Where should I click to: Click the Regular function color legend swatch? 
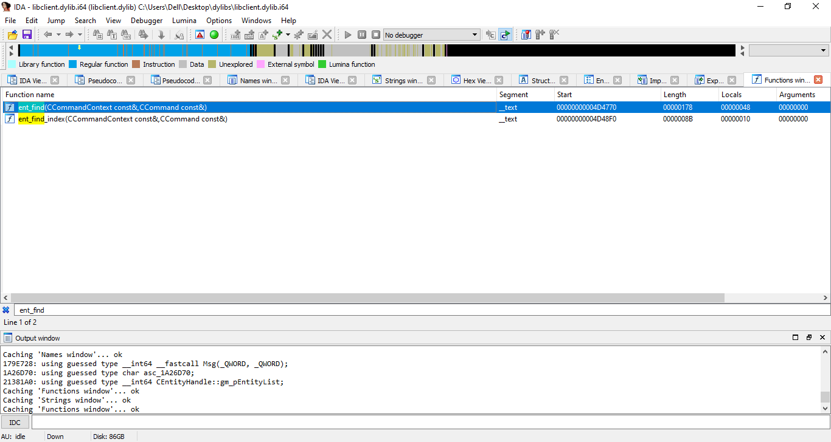72,64
